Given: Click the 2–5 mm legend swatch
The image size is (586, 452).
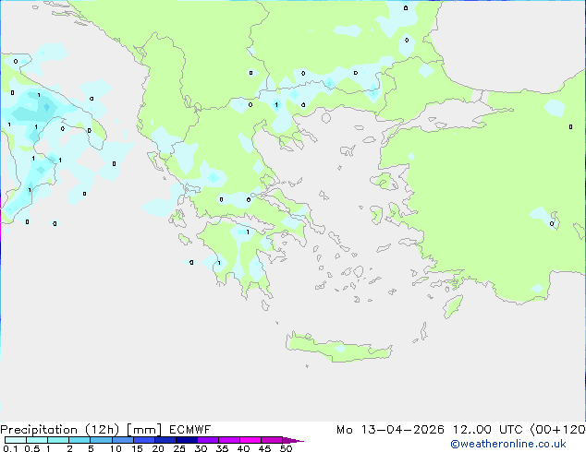Looking at the screenshot, I should [79, 440].
